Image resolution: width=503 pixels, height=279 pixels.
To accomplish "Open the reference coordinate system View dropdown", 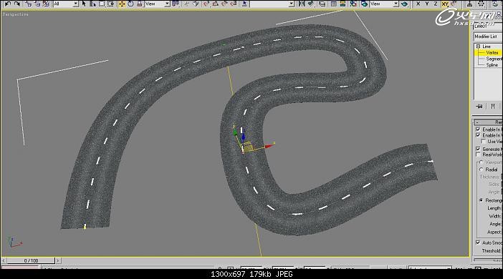I will pos(157,4).
